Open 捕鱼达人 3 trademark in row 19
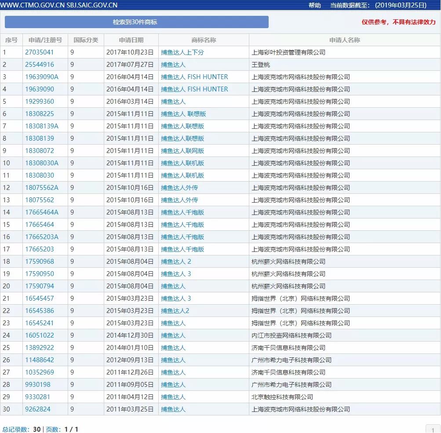This screenshot has height=433, width=441. (176, 274)
